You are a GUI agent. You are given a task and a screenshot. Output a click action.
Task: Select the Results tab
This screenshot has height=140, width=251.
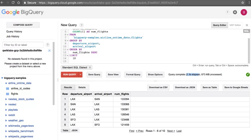68,87
